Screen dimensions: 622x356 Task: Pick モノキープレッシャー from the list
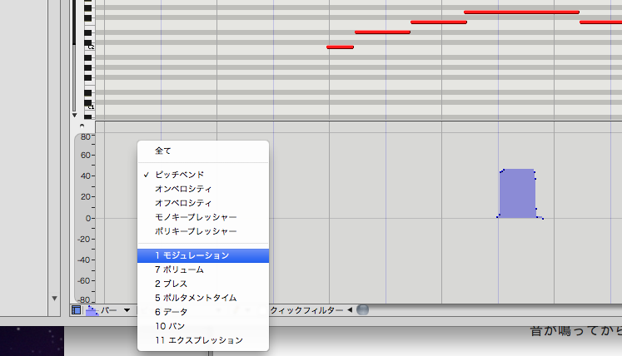click(x=196, y=217)
